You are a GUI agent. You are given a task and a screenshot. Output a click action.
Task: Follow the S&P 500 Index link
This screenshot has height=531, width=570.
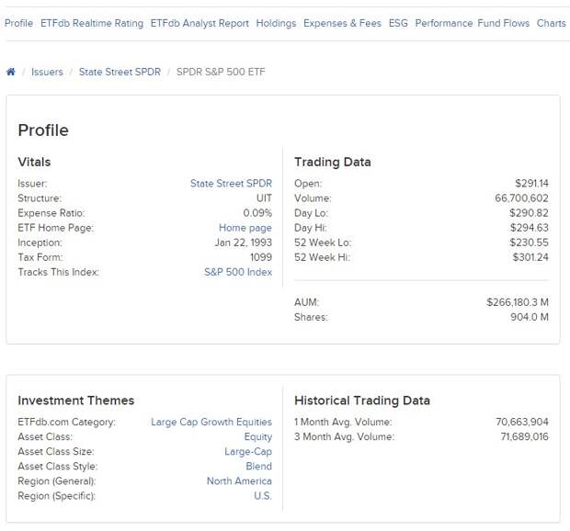(238, 272)
